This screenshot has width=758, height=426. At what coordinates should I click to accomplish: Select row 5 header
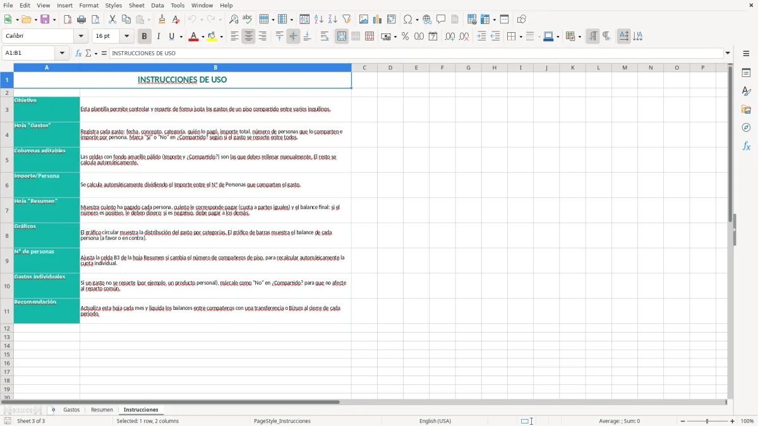click(x=7, y=160)
